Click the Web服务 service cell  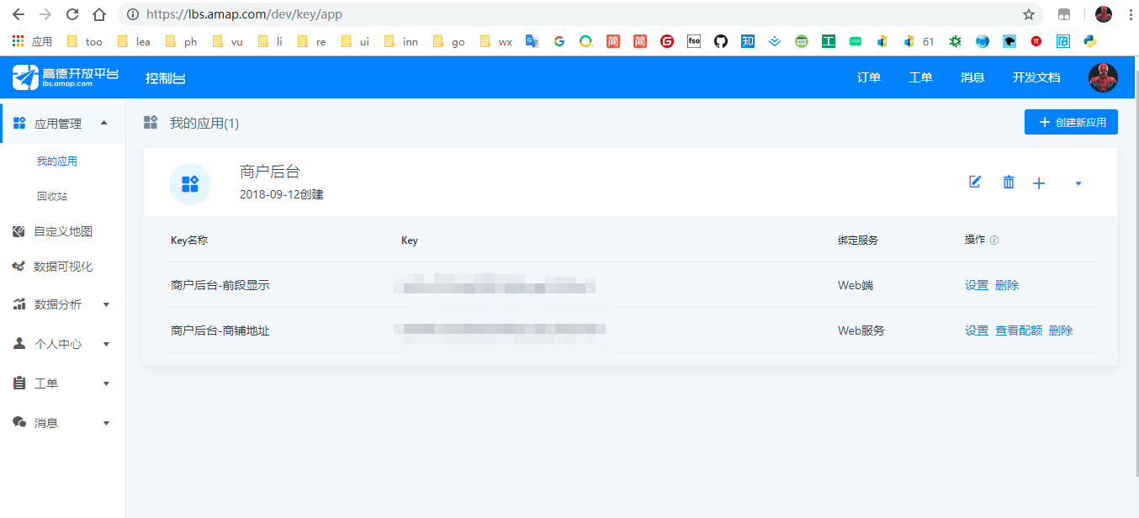861,330
